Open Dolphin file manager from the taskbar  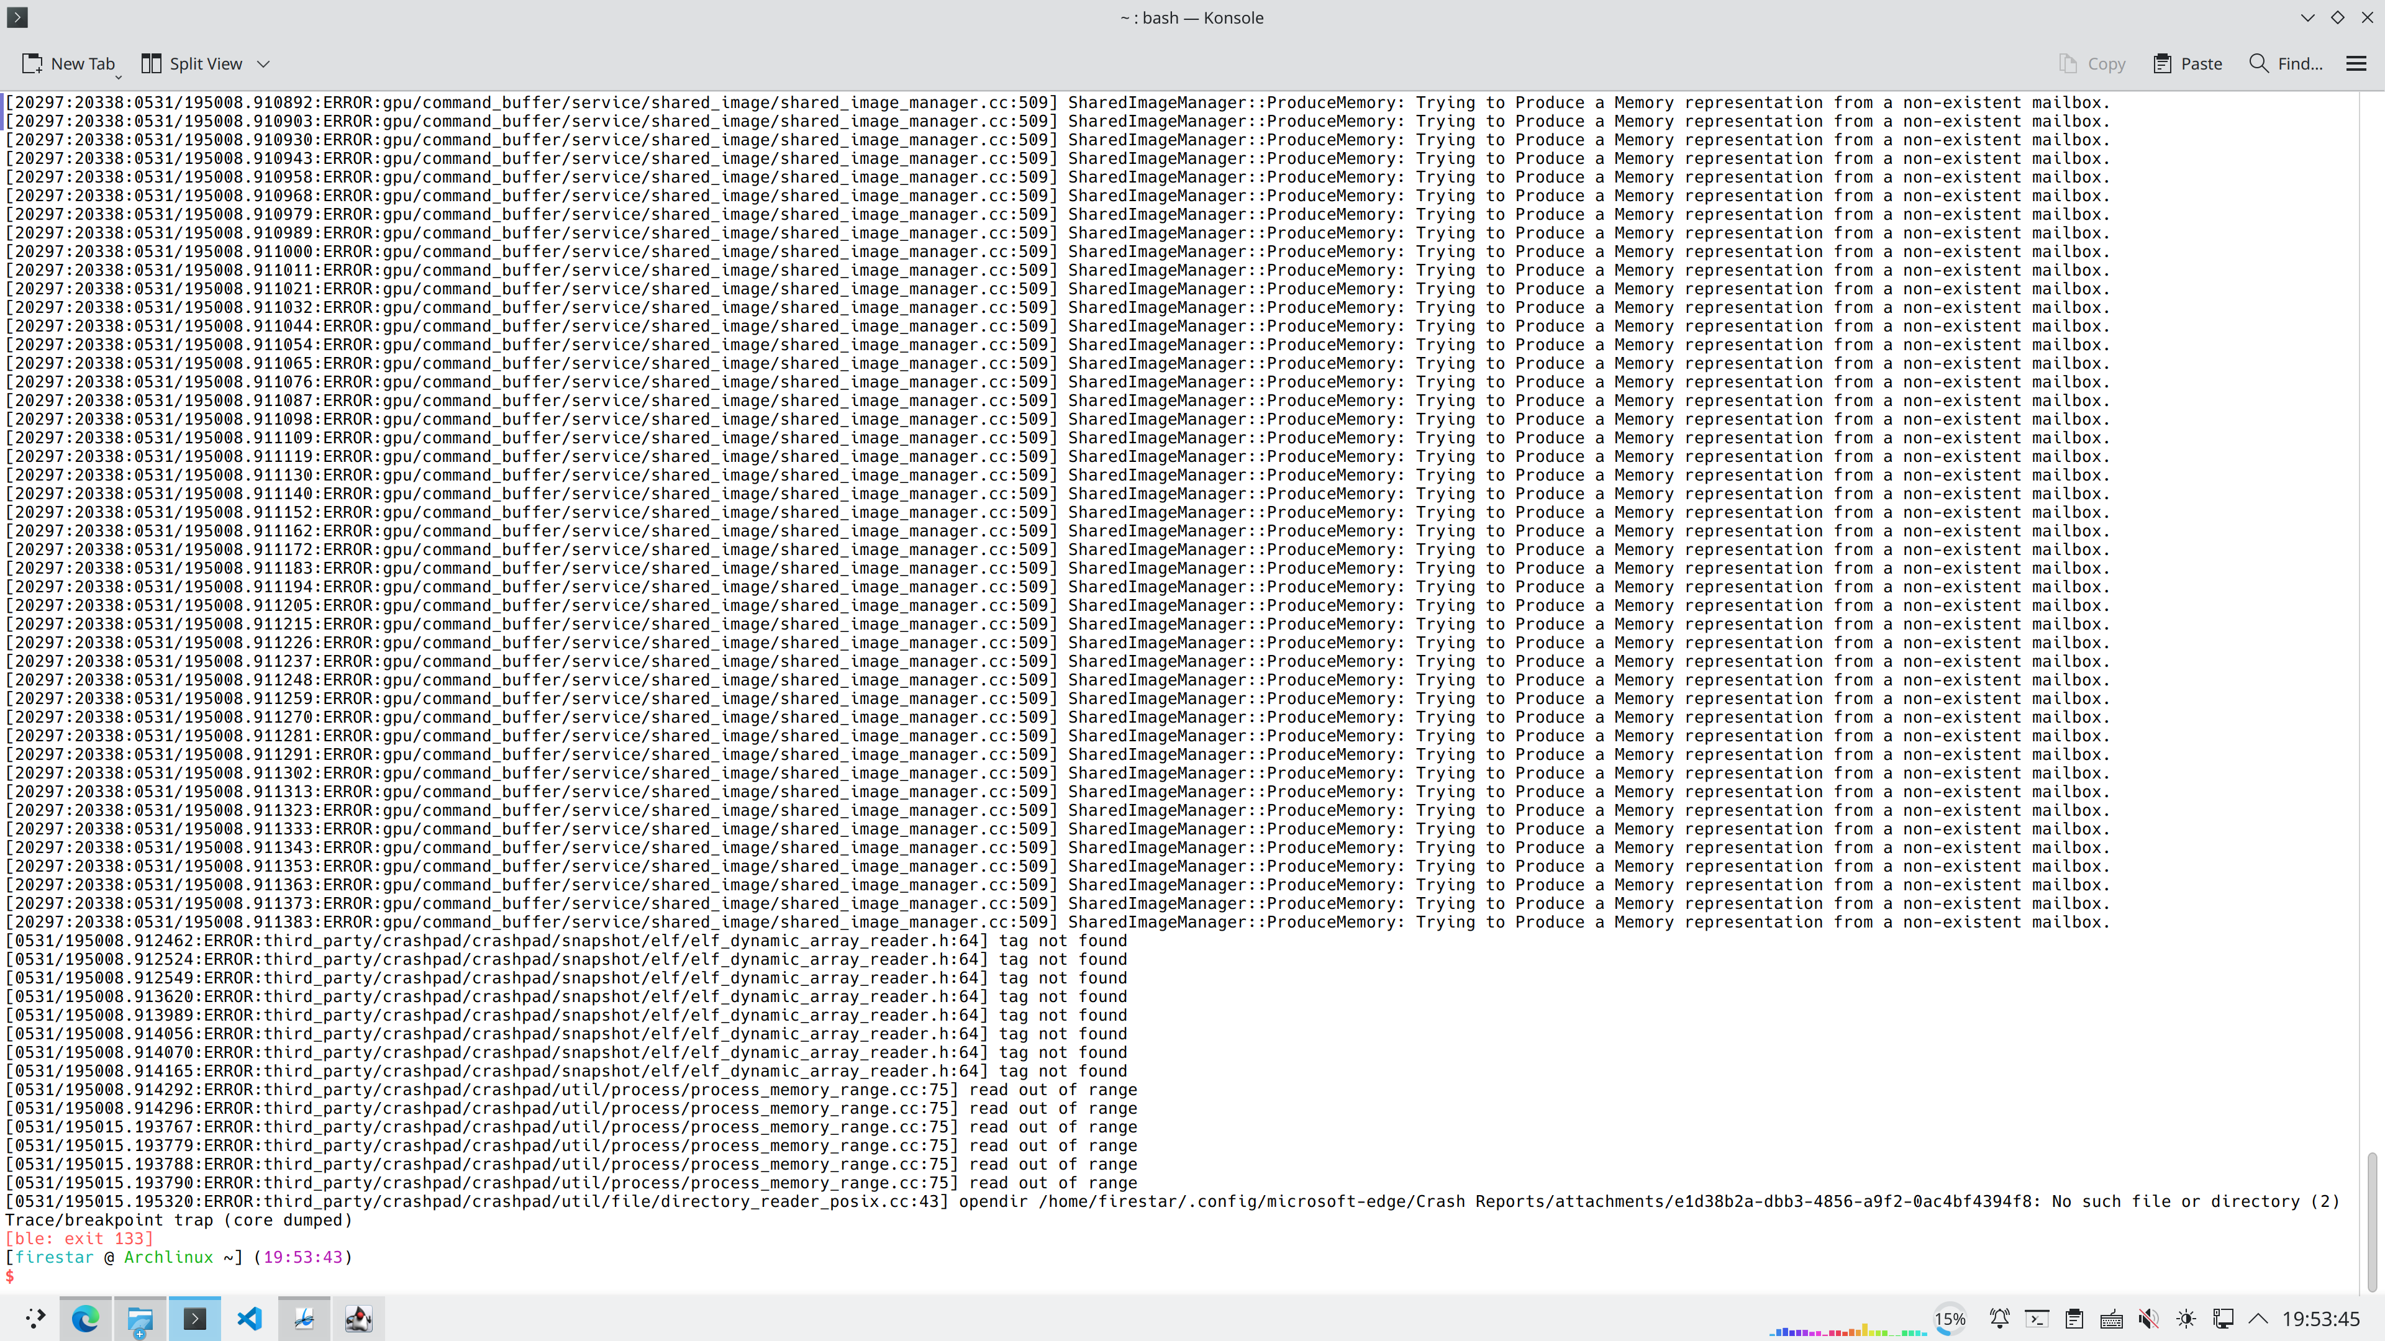tap(141, 1319)
